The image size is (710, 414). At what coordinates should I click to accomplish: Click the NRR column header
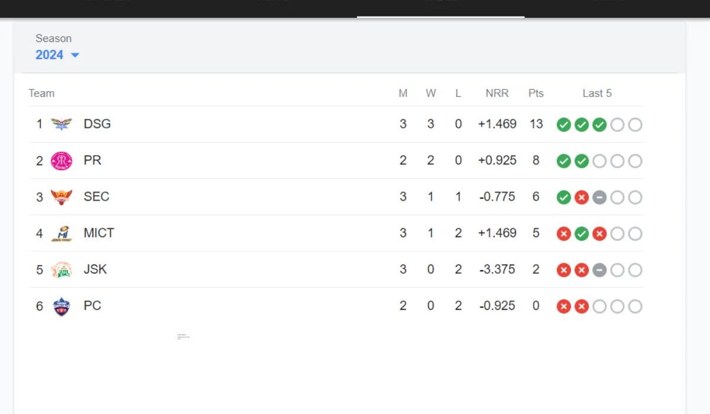tap(497, 93)
